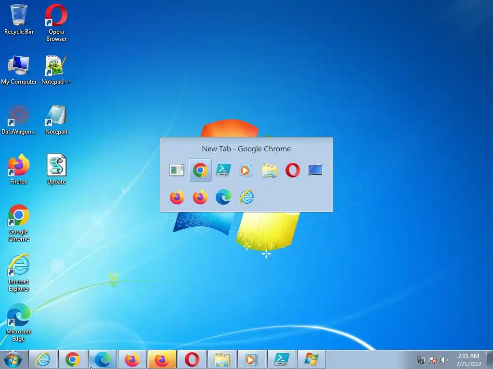The width and height of the screenshot is (493, 369).
Task: Switch to the PowerShell taskbar button
Action: 281,359
